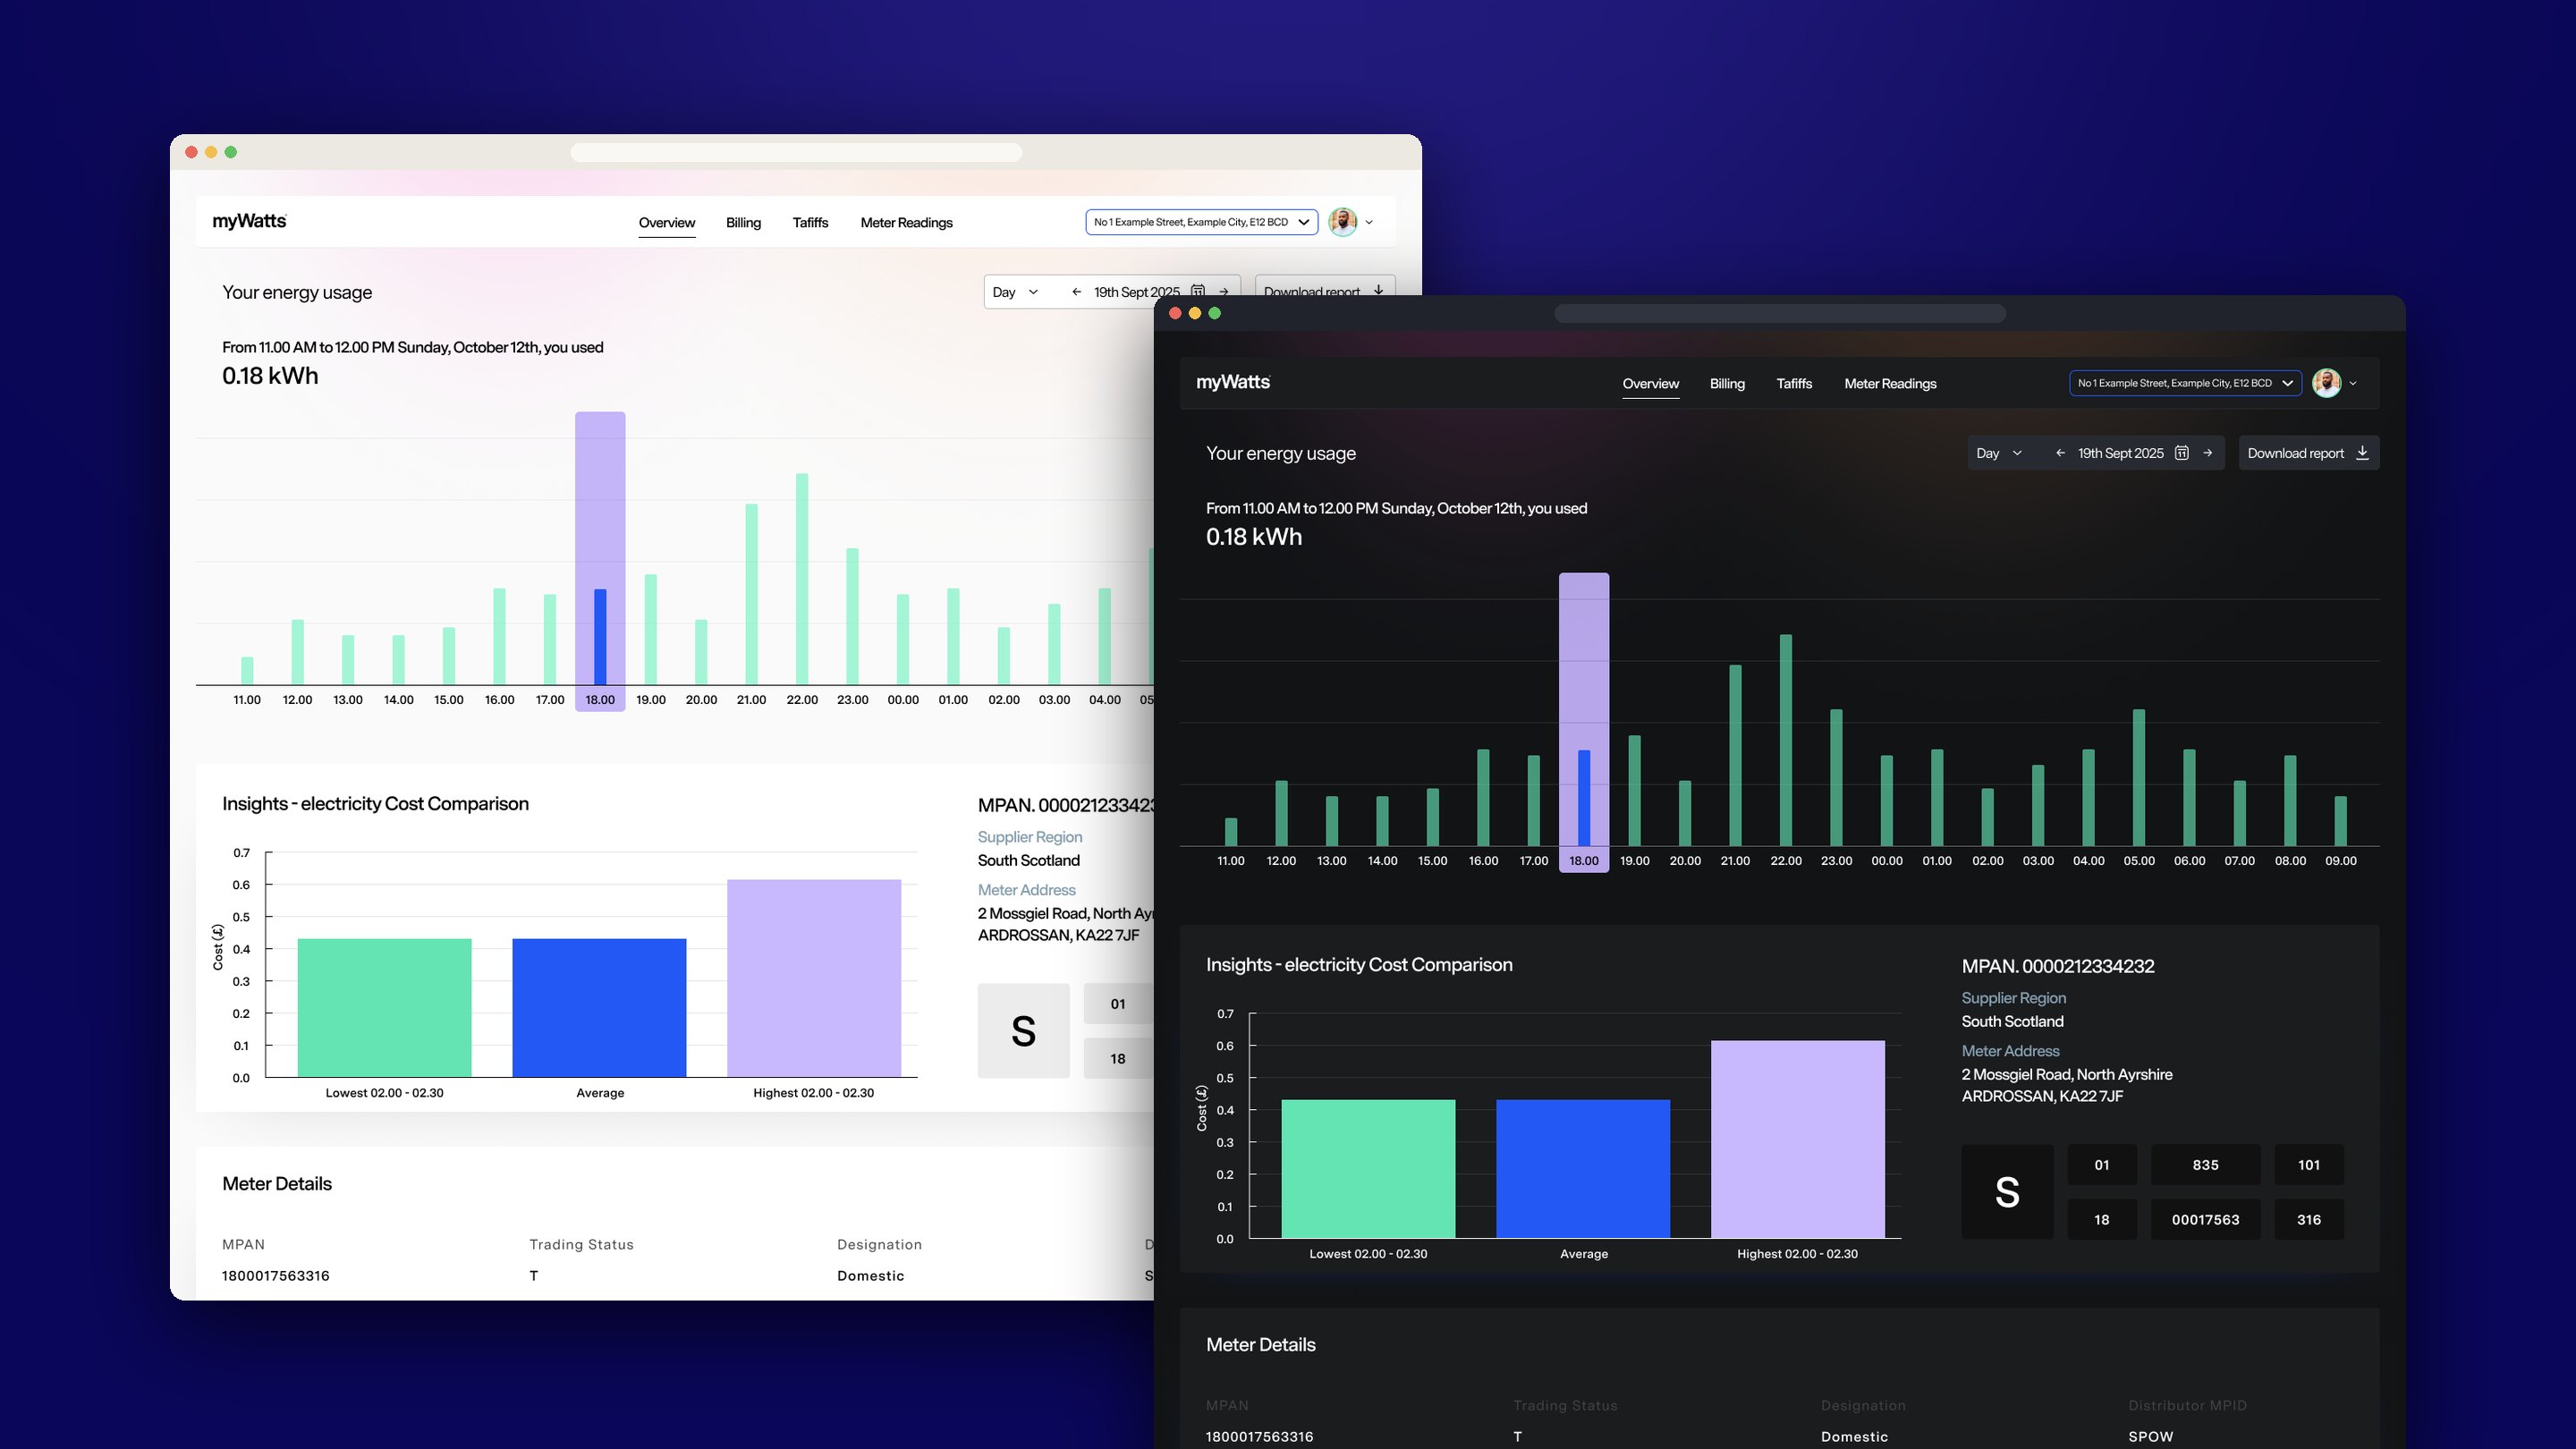
Task: Click Download report button in dark window
Action: click(2308, 453)
